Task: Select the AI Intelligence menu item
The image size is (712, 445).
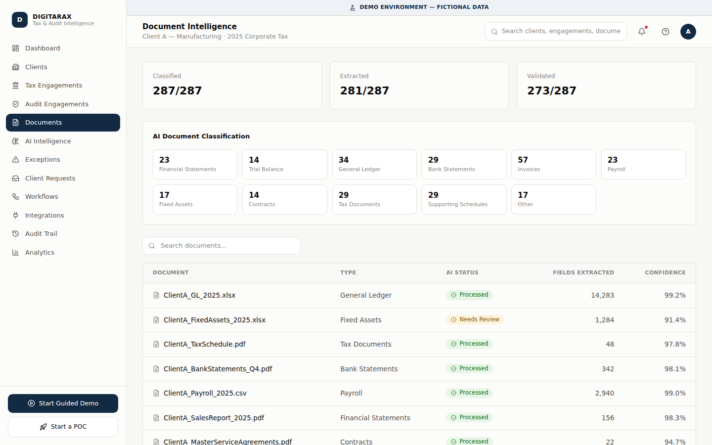Action: (x=63, y=141)
